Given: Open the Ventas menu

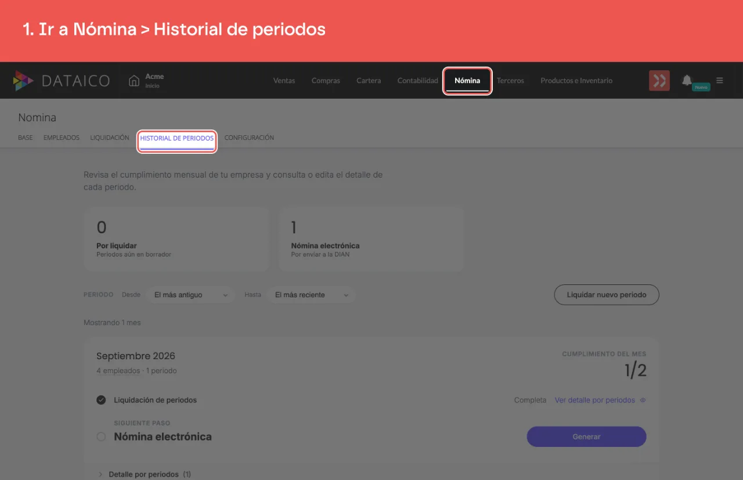Looking at the screenshot, I should pos(284,81).
